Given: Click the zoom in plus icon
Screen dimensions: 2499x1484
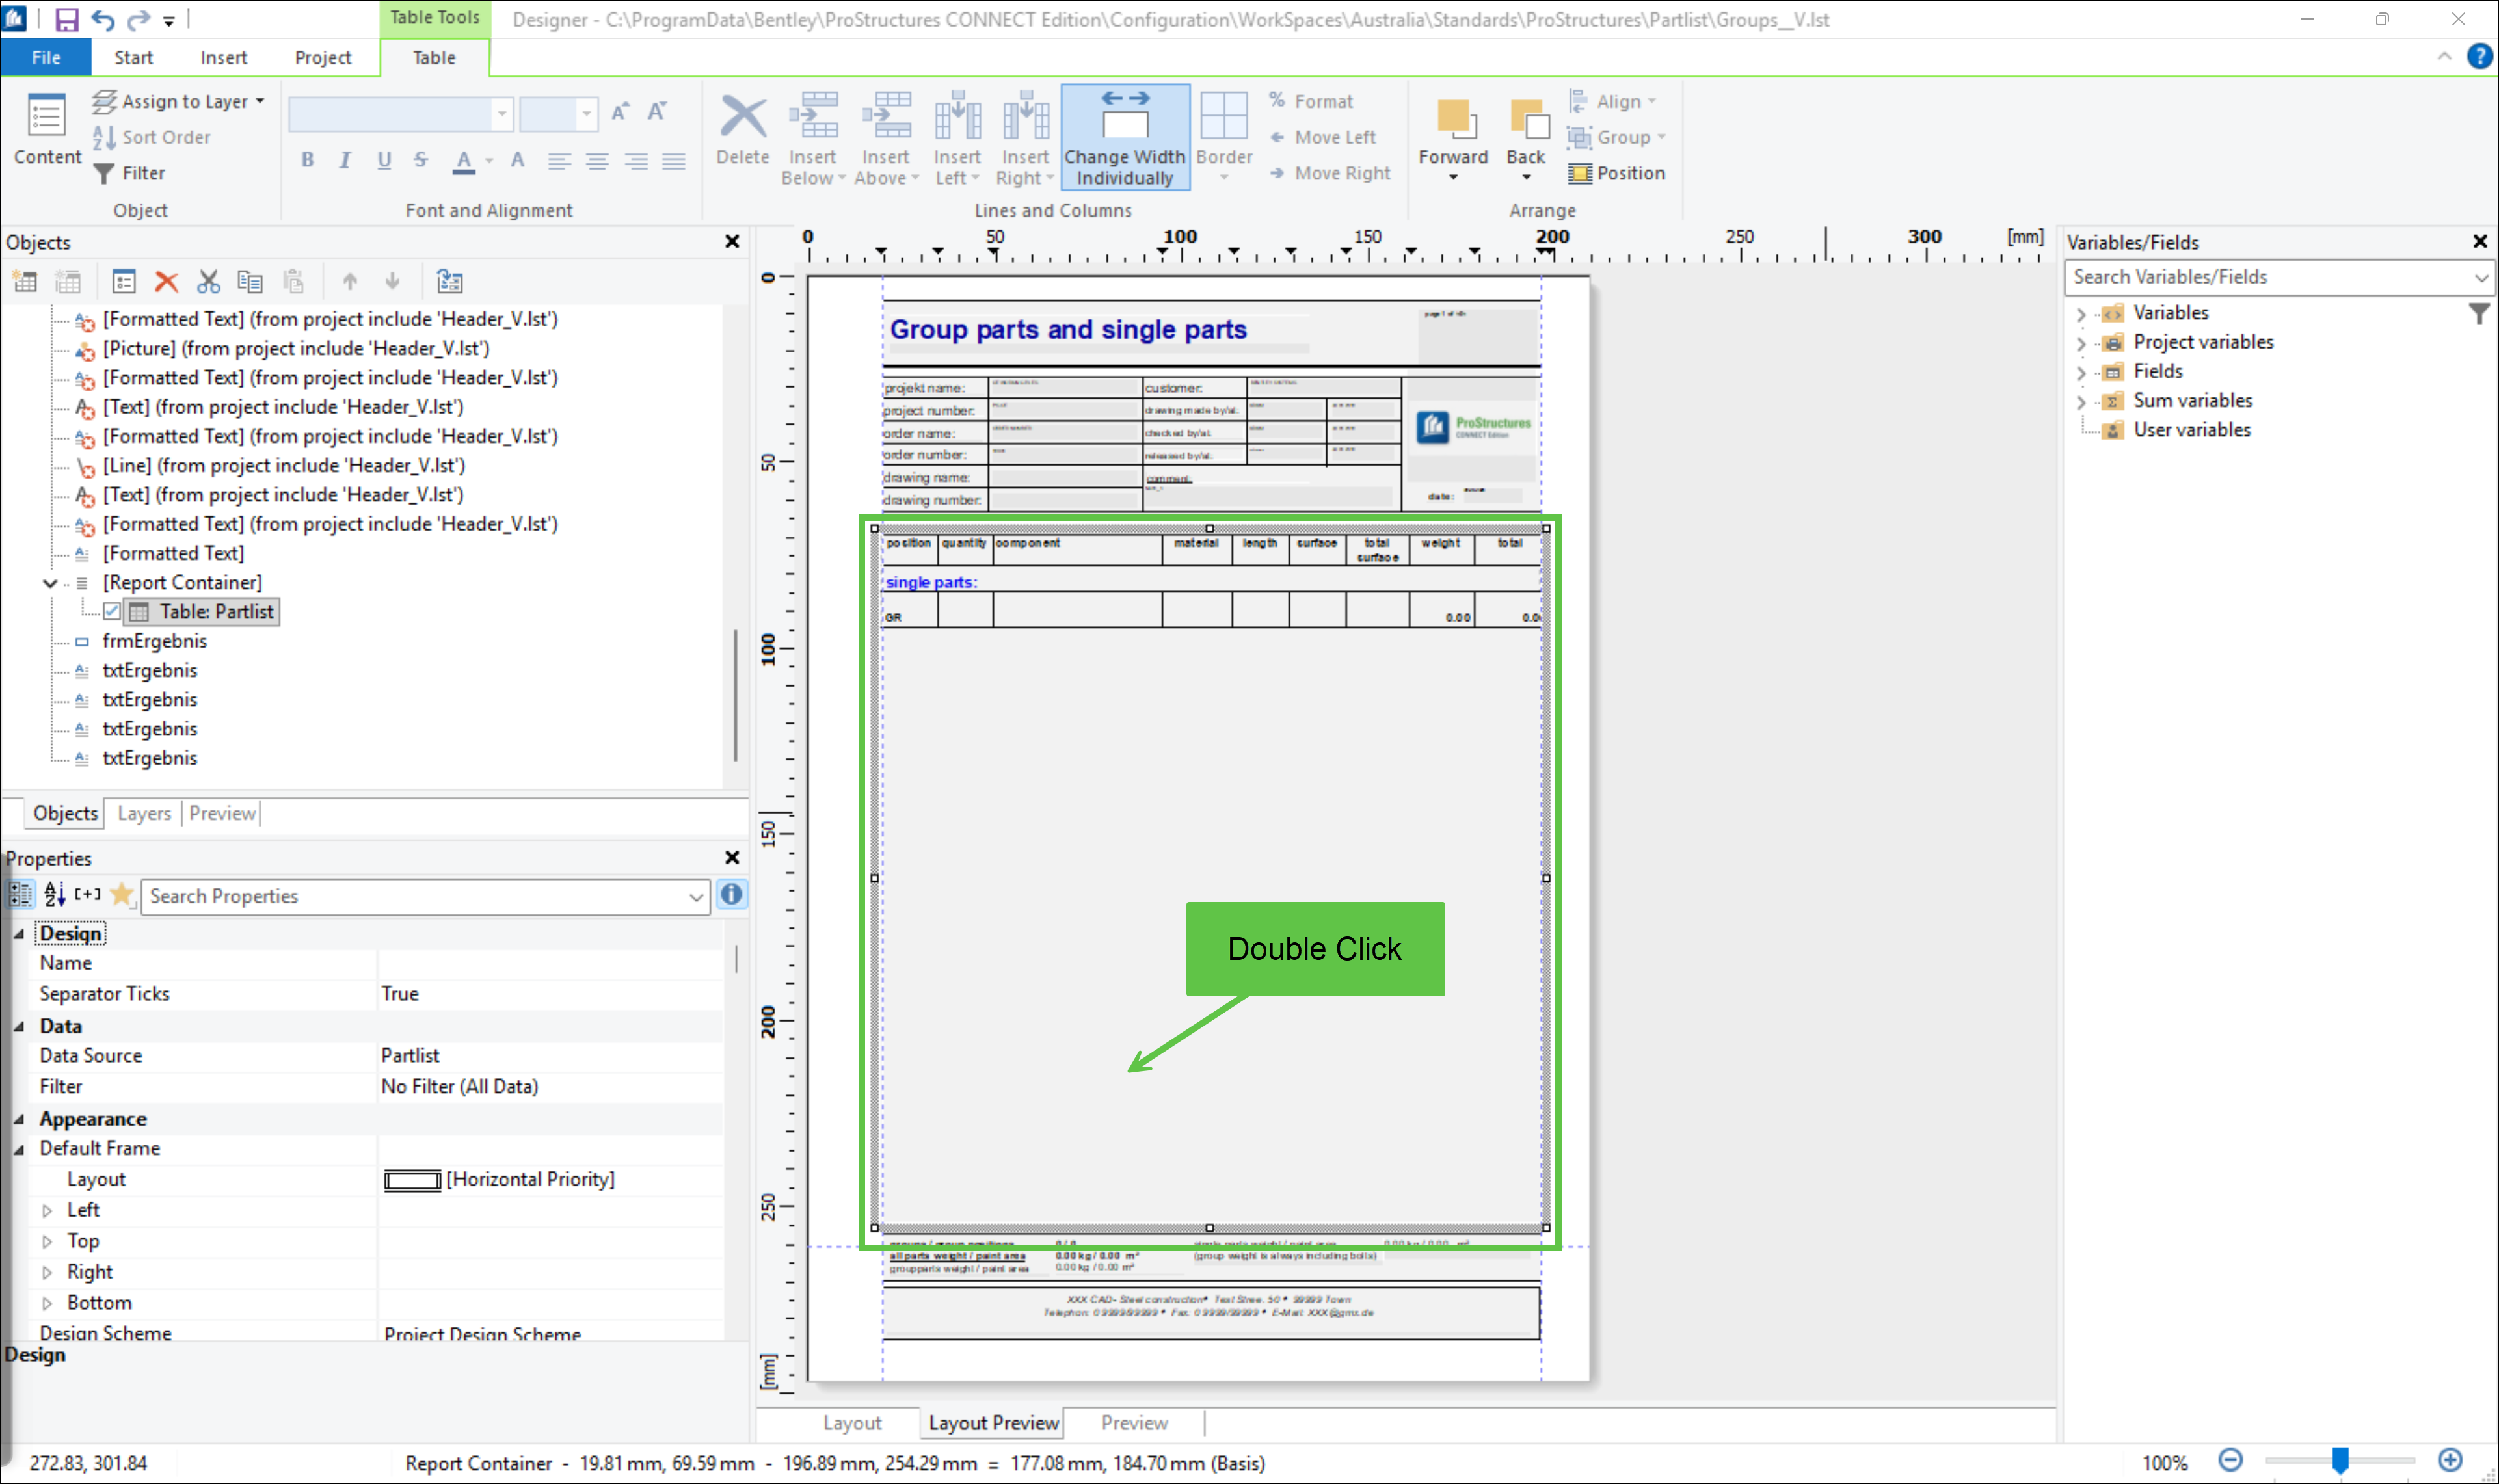Looking at the screenshot, I should [x=2450, y=1461].
